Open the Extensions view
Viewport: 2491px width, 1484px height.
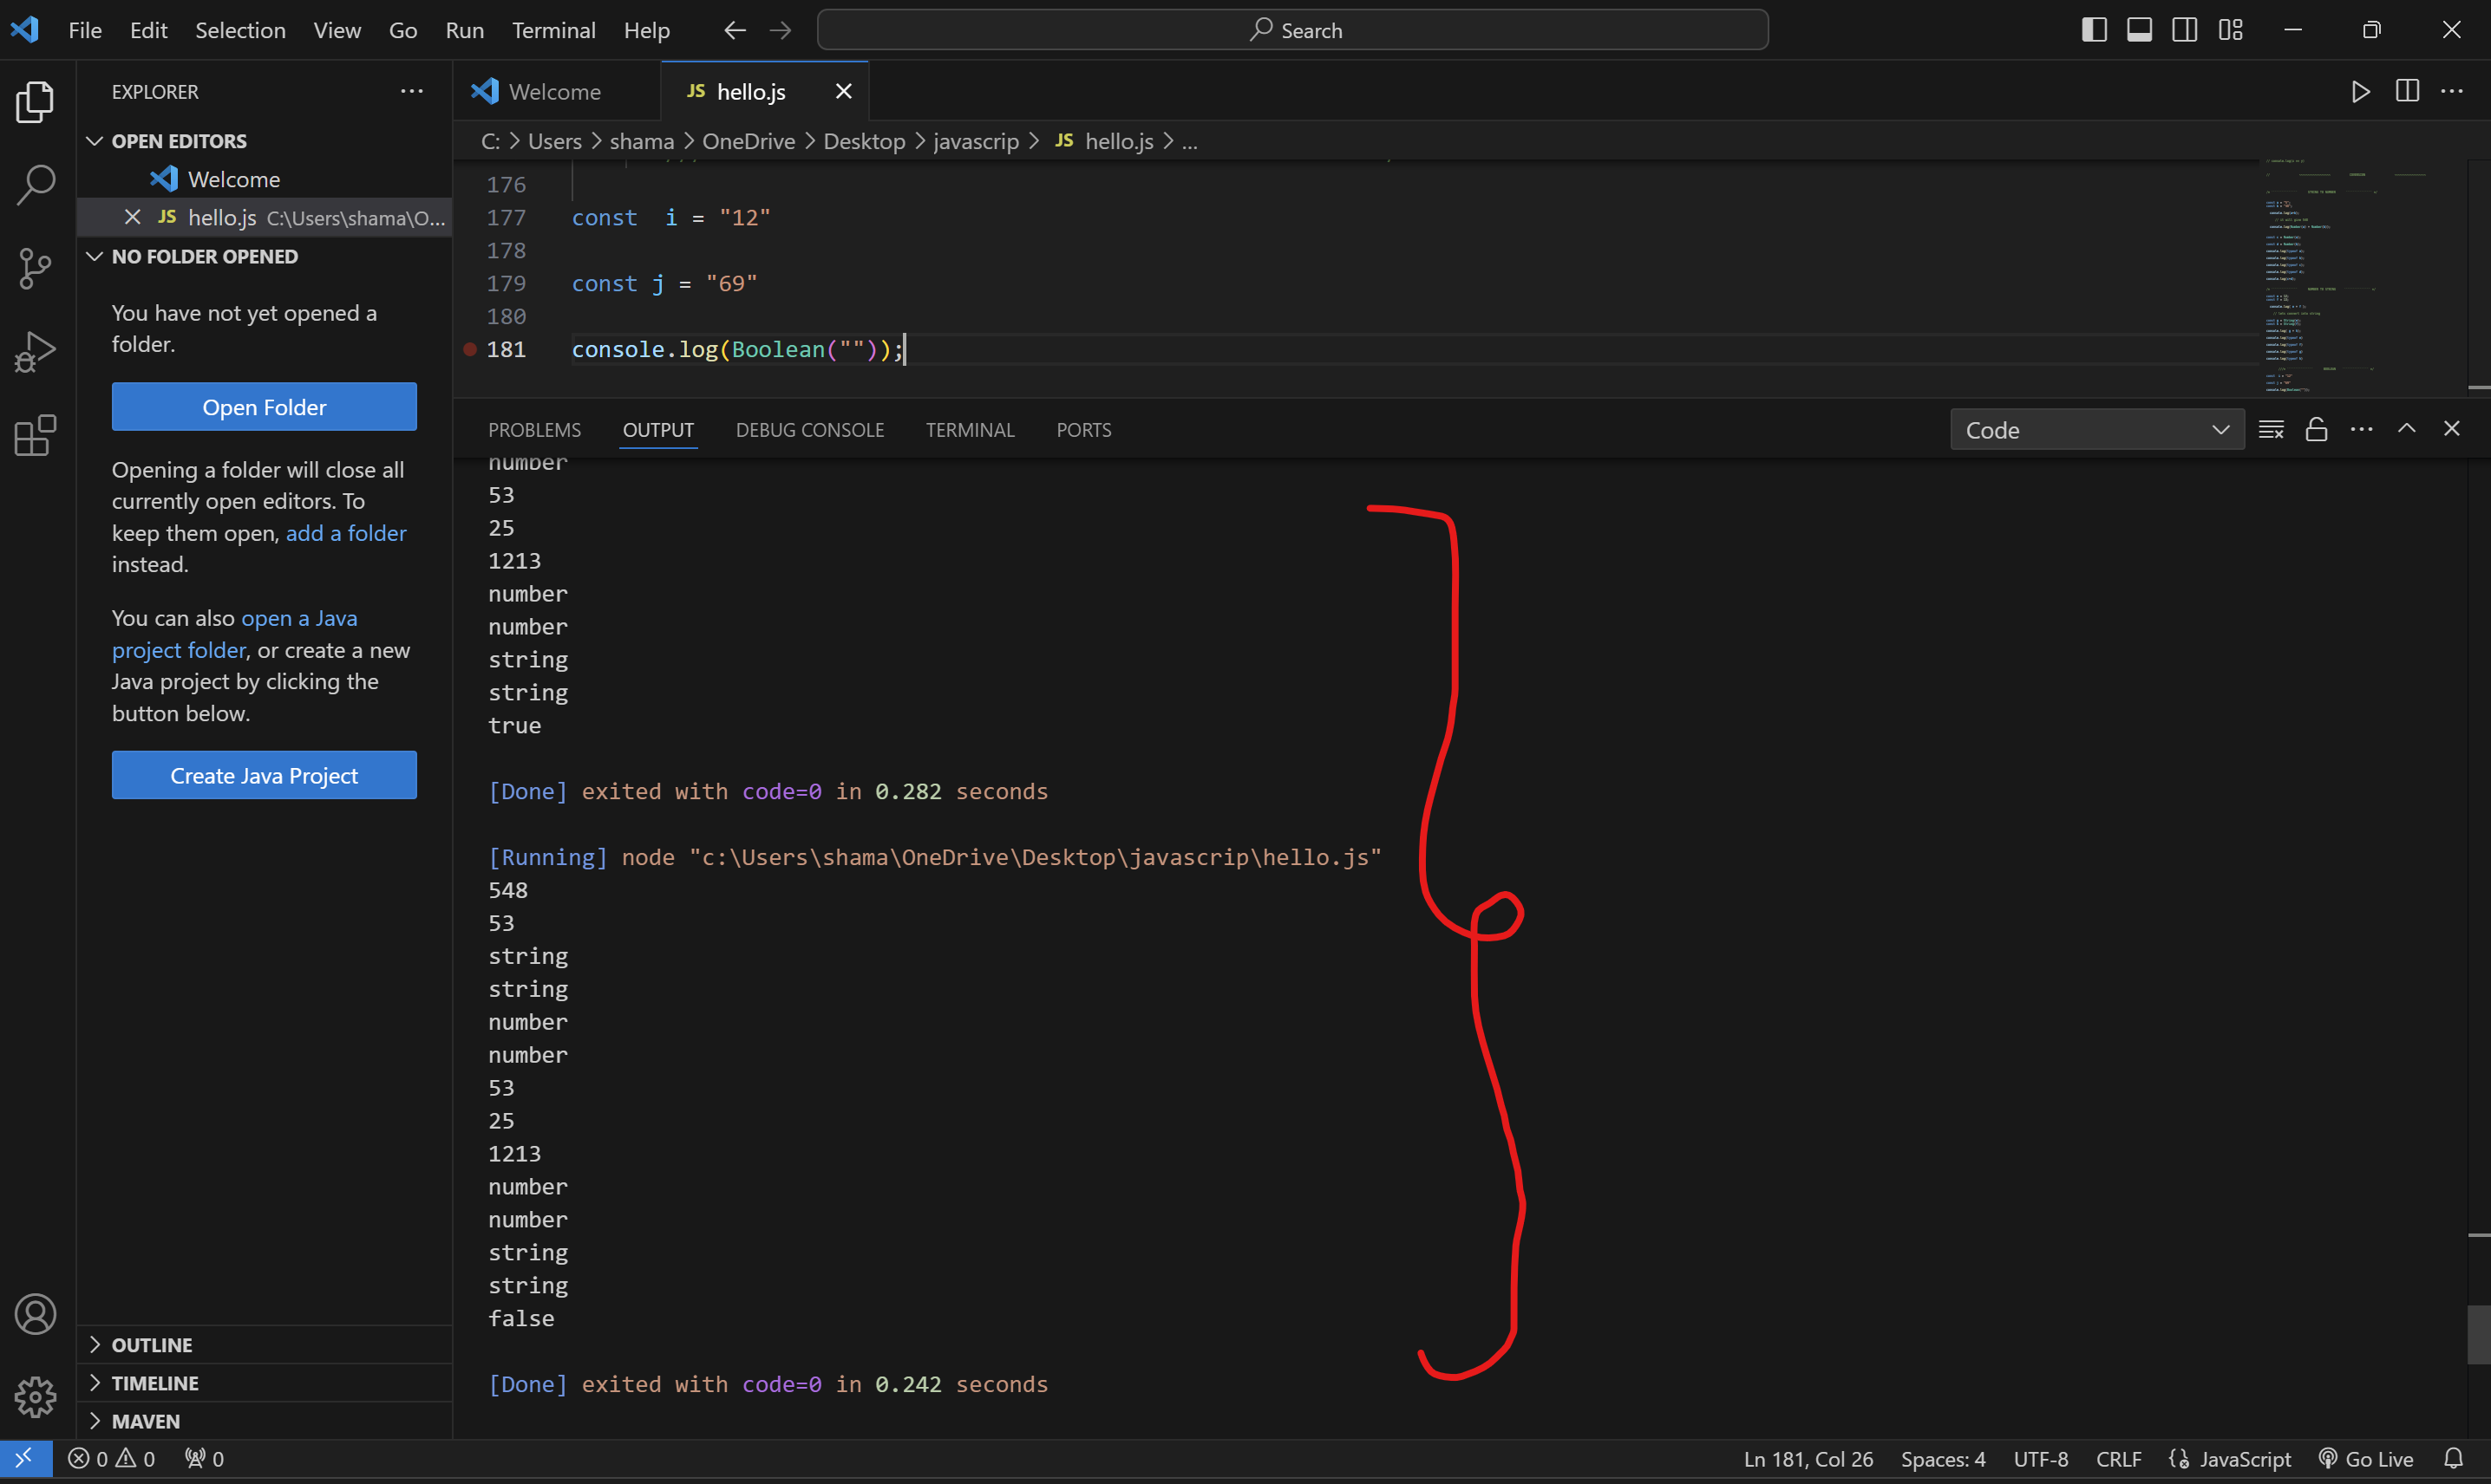click(36, 435)
